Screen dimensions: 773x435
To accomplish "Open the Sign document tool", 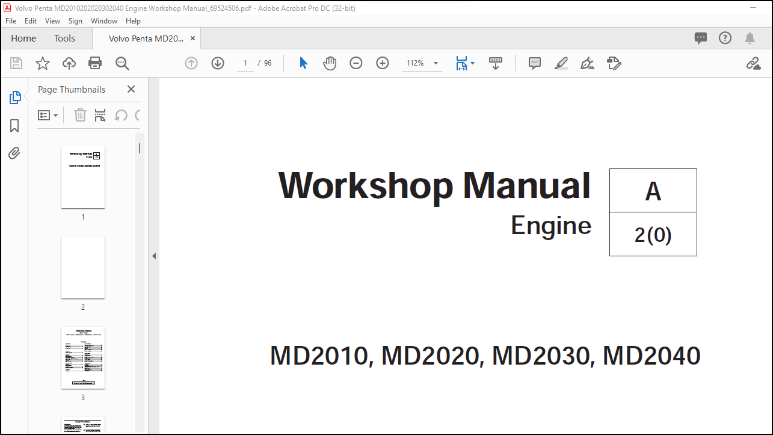I will pos(588,63).
